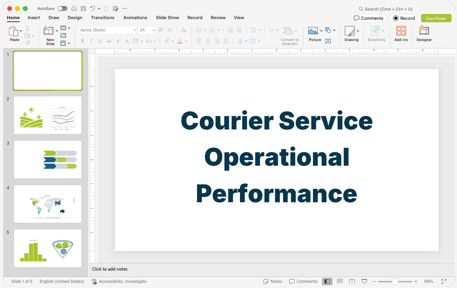Insert a text box

[328, 41]
